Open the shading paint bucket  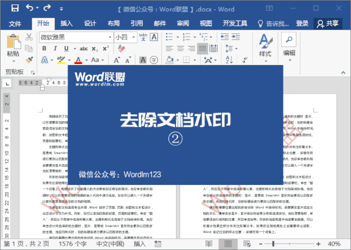point(169,60)
